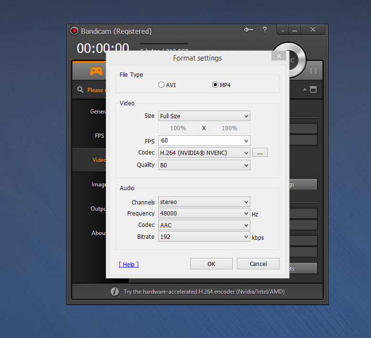Click the Bandicam red record logo icon
The height and width of the screenshot is (338, 371).
pos(74,31)
